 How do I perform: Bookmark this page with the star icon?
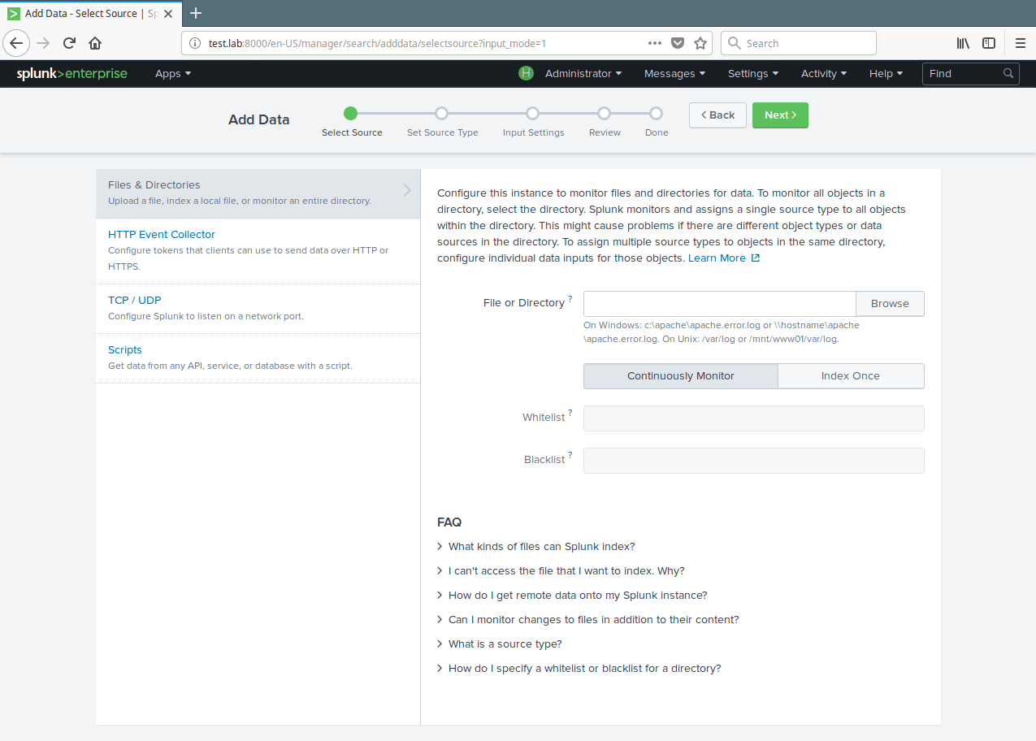coord(700,43)
